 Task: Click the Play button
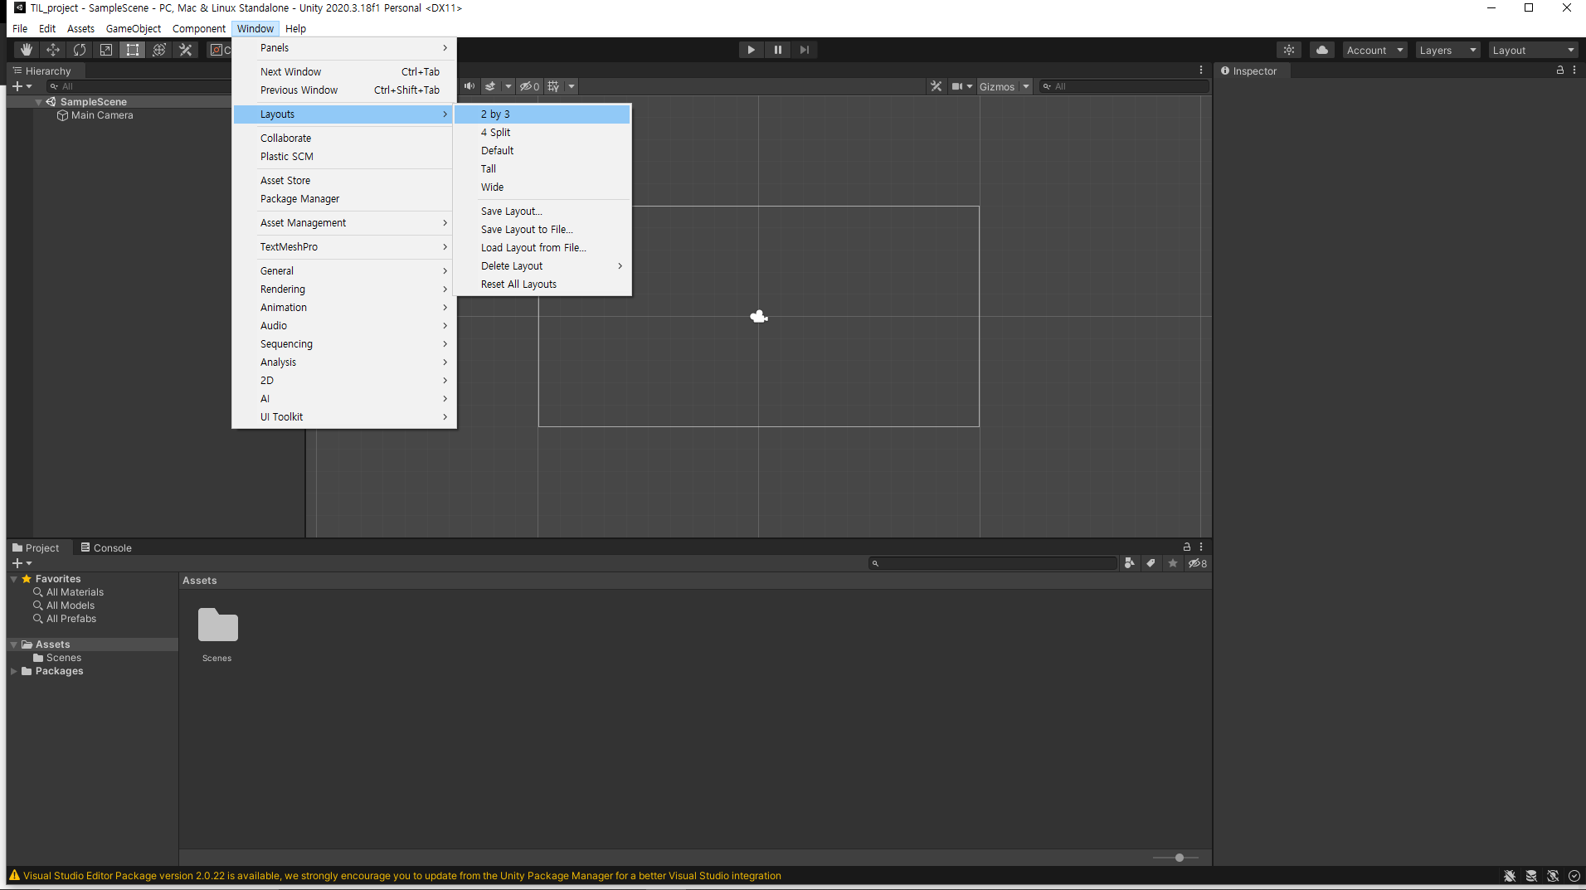(x=752, y=50)
